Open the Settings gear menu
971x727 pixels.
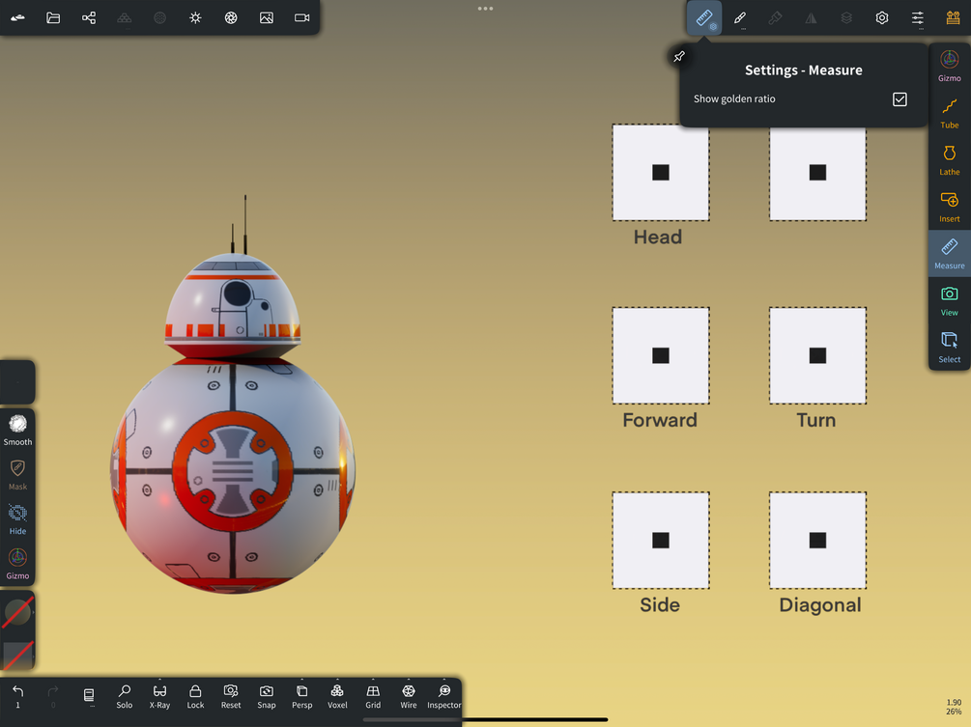[x=882, y=18]
